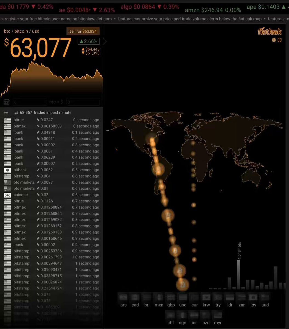Pause the live trade animation
Image resolution: width=289 pixels, height=329 pixels.
pos(280,40)
